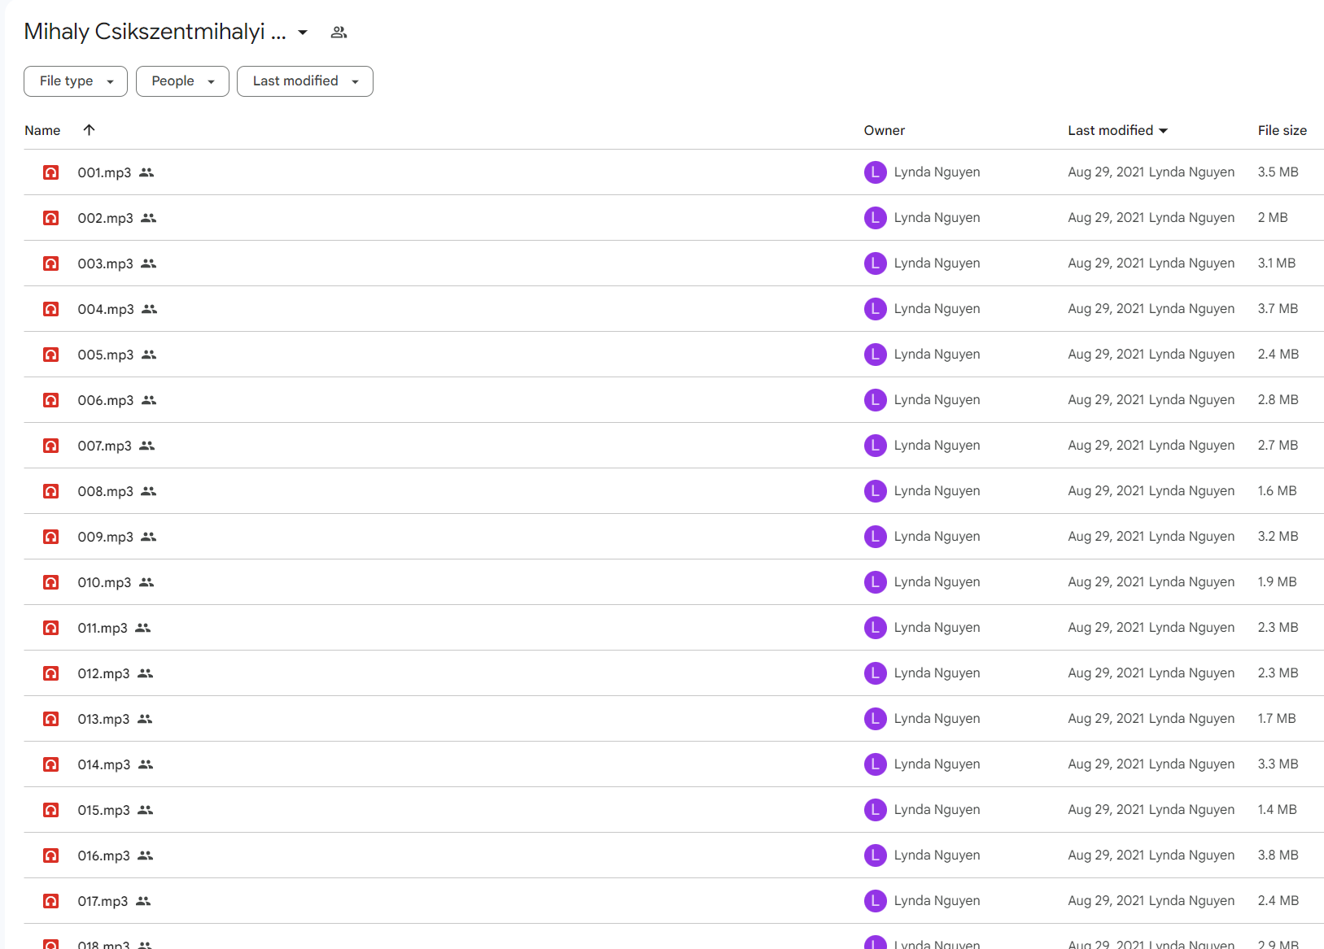The height and width of the screenshot is (949, 1324).
Task: Click the shared icon beside 003.mp3
Action: [148, 263]
